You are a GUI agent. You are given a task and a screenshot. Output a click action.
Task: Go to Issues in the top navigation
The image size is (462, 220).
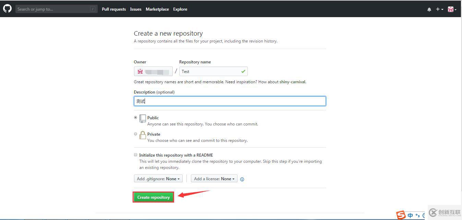tap(136, 9)
